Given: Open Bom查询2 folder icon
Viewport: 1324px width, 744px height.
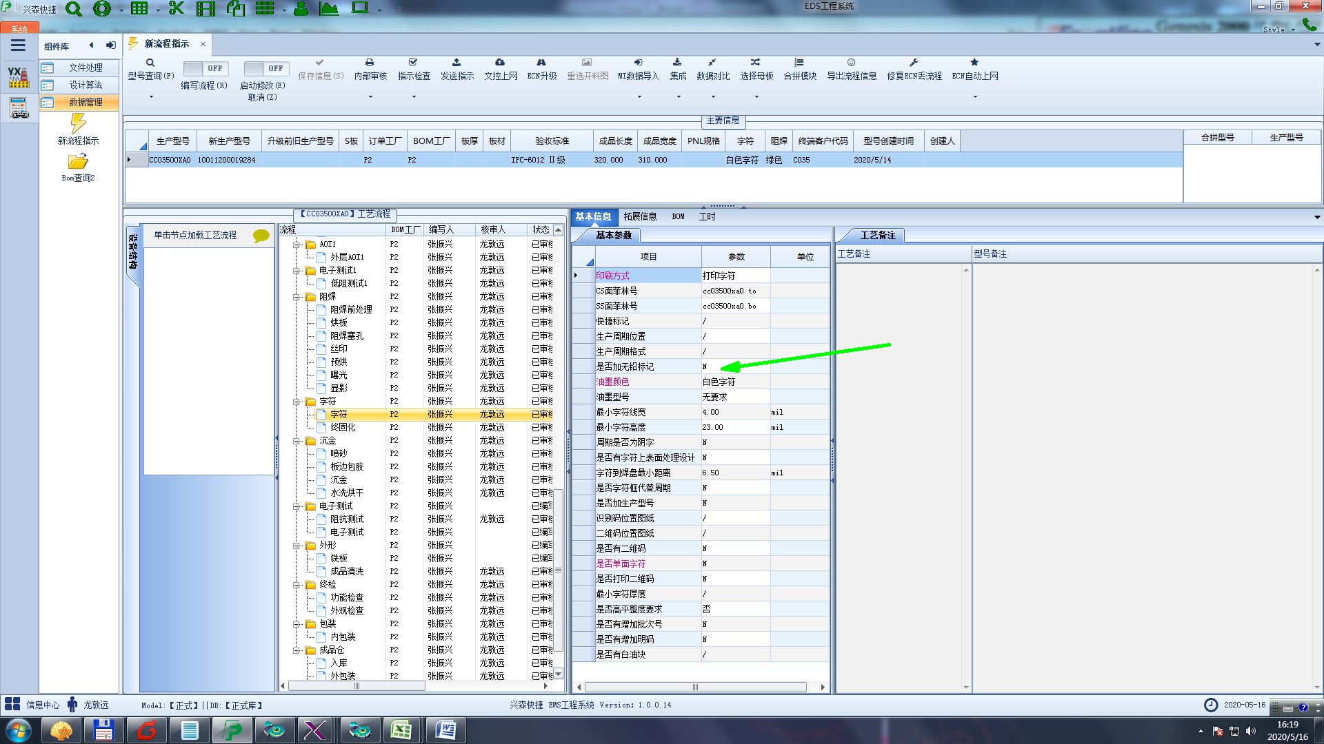Looking at the screenshot, I should 78,162.
